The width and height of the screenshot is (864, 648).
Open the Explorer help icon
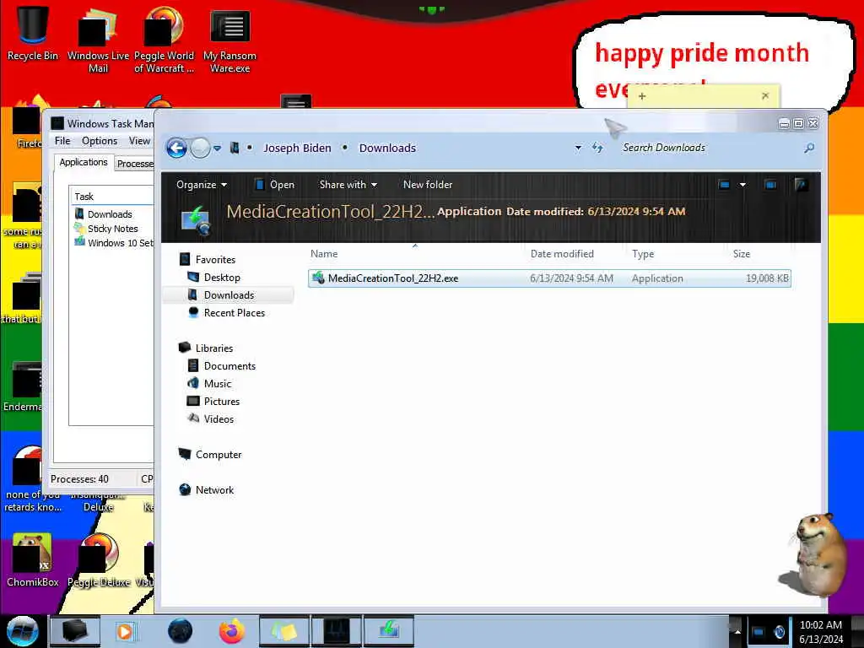(801, 185)
